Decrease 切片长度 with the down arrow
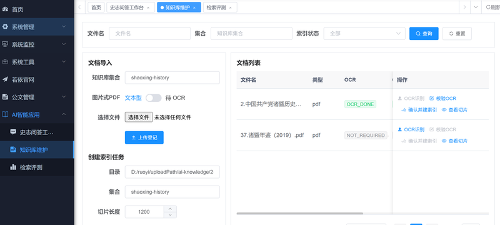This screenshot has width=500, height=225. point(170,215)
